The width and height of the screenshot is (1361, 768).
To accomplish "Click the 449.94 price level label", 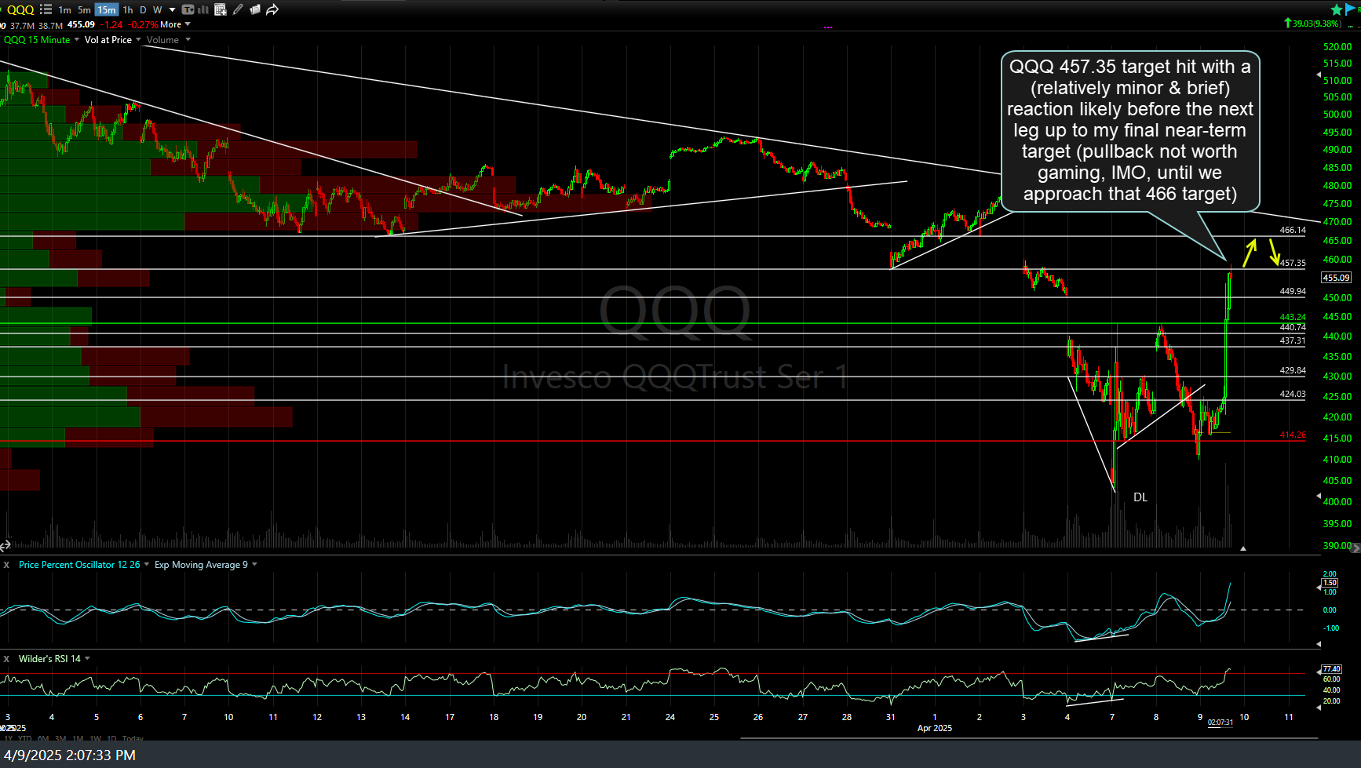I will 1293,291.
